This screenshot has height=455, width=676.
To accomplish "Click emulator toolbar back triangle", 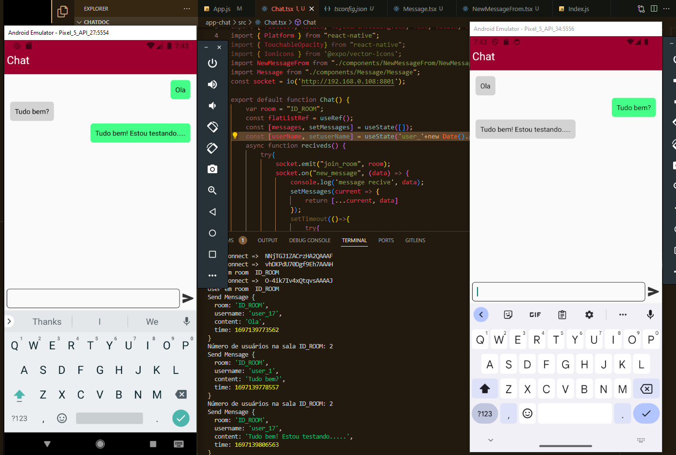I will pyautogui.click(x=212, y=212).
